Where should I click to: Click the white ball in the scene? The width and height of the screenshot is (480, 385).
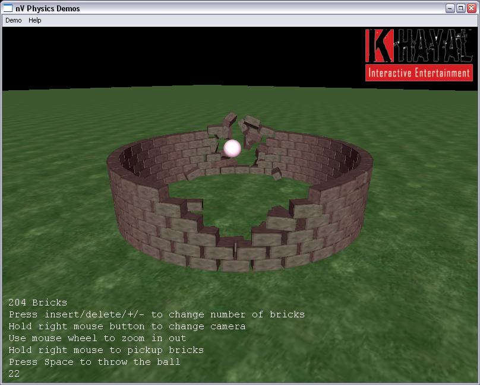pyautogui.click(x=232, y=148)
